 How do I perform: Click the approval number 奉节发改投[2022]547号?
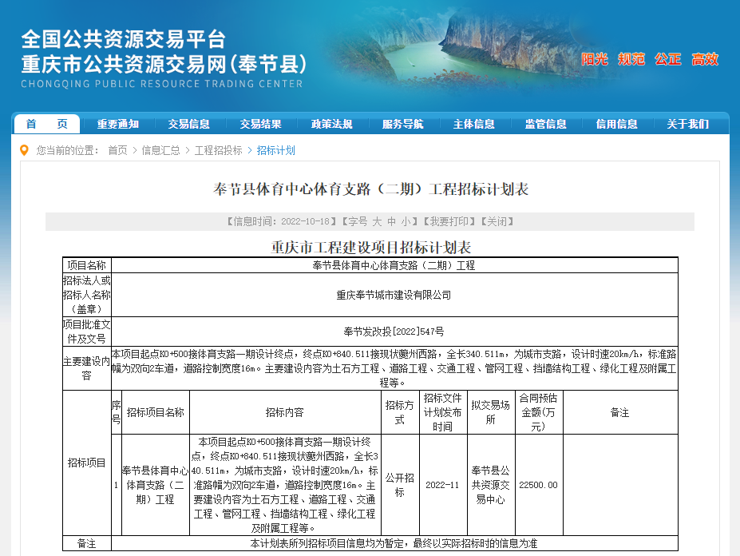394,332
